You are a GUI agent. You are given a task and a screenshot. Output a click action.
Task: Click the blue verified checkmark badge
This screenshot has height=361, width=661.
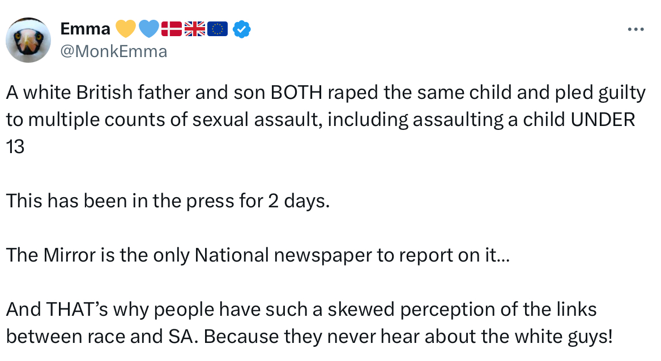242,29
